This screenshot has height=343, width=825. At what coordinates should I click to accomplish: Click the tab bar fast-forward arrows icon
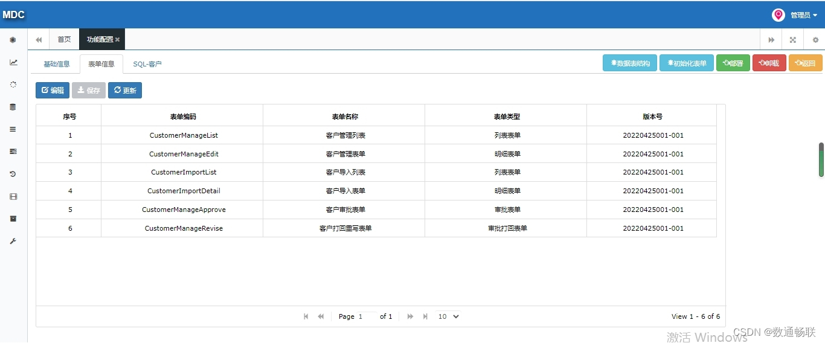coord(771,40)
